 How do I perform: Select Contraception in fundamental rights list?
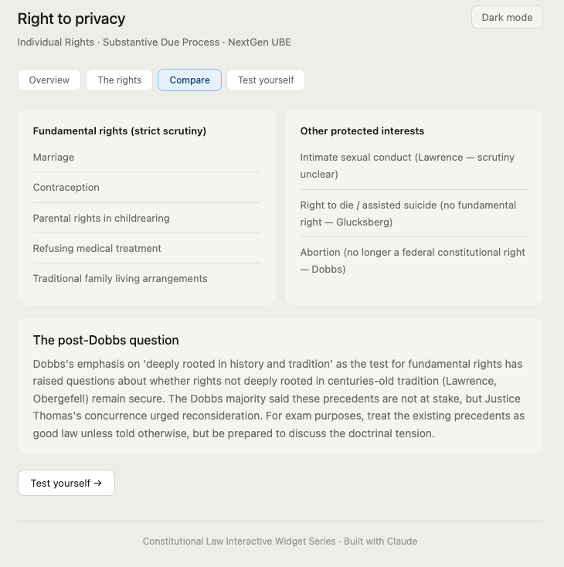66,187
